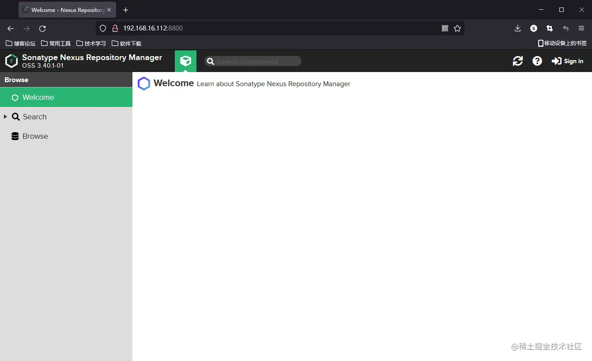Click the insecure connection lock icon
This screenshot has height=361, width=592.
115,28
